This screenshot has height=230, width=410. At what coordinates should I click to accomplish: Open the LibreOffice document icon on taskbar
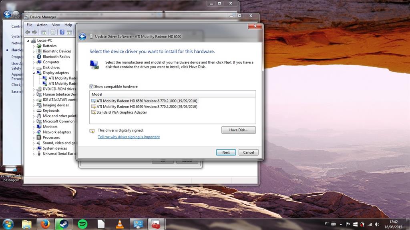tap(101, 224)
